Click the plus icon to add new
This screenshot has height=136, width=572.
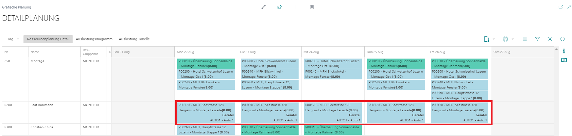point(296,7)
